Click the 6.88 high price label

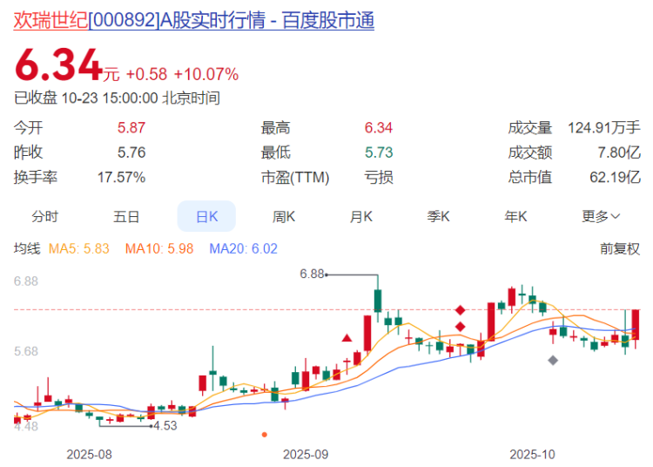312,274
